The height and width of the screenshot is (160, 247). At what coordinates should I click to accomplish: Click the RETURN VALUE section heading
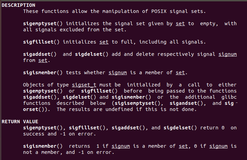(x=20, y=122)
